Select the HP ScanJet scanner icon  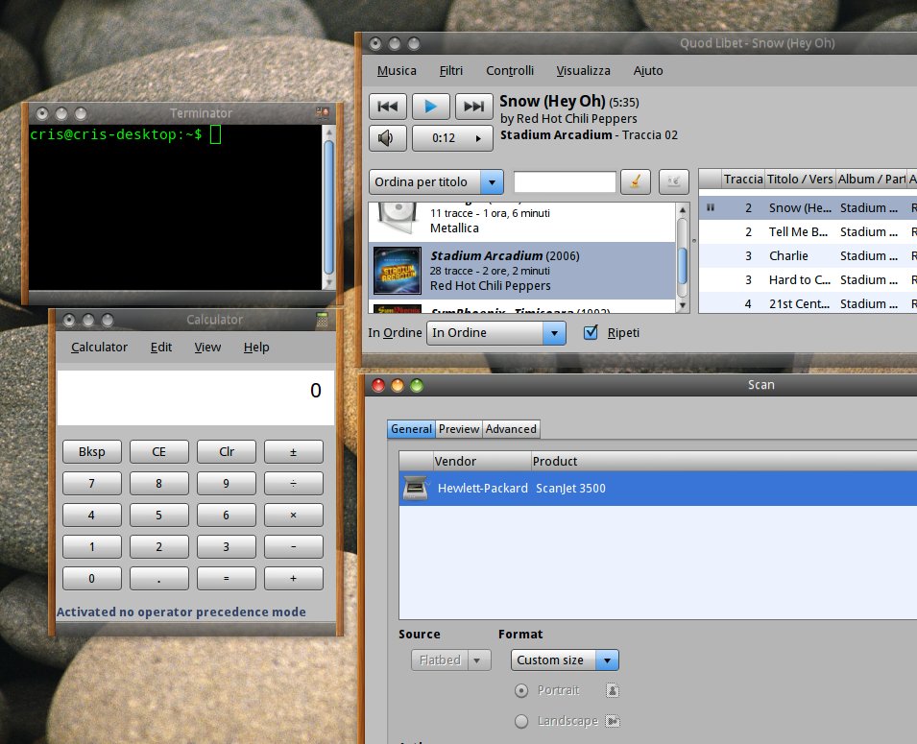pyautogui.click(x=415, y=489)
